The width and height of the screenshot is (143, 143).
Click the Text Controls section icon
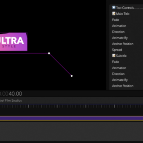(x=114, y=8)
